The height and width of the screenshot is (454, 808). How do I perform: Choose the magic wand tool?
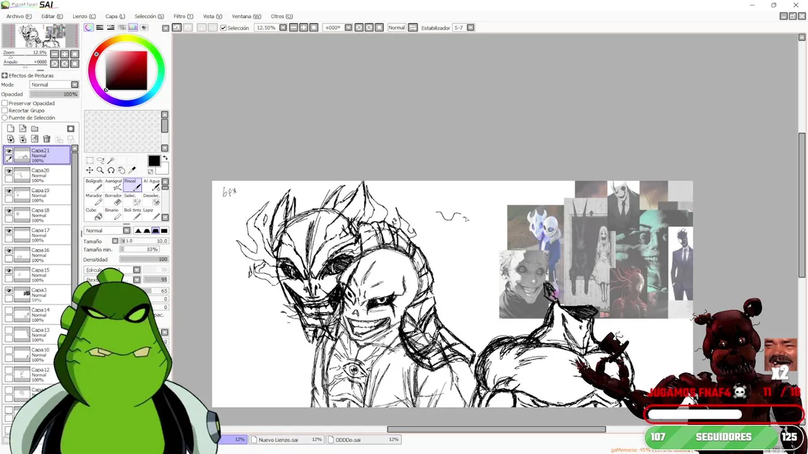111,160
